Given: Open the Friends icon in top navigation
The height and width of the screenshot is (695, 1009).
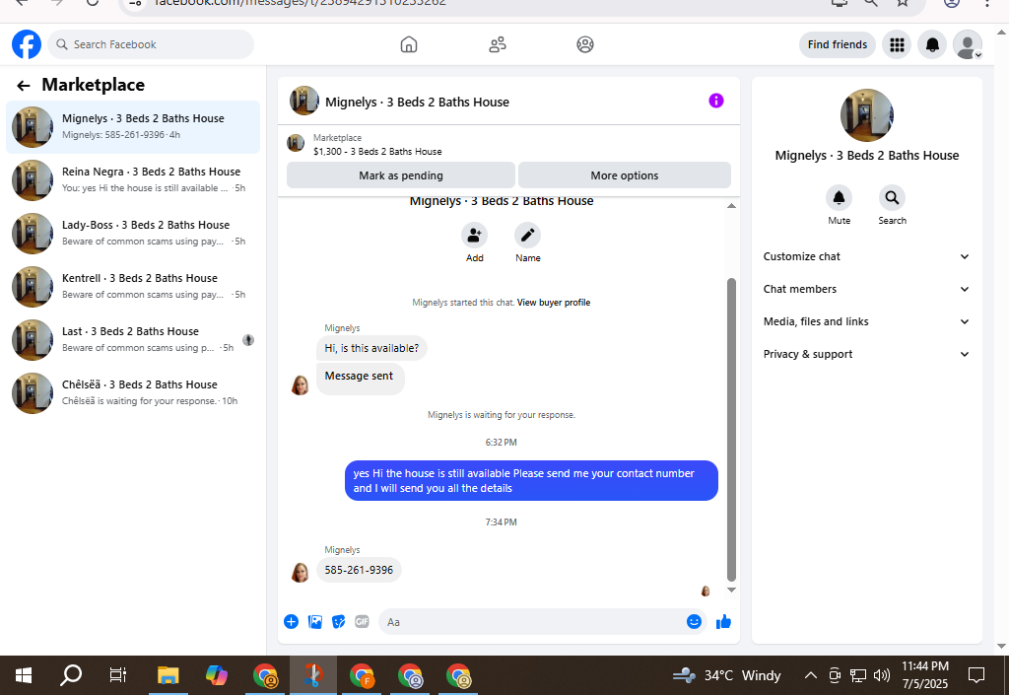Looking at the screenshot, I should (x=498, y=44).
